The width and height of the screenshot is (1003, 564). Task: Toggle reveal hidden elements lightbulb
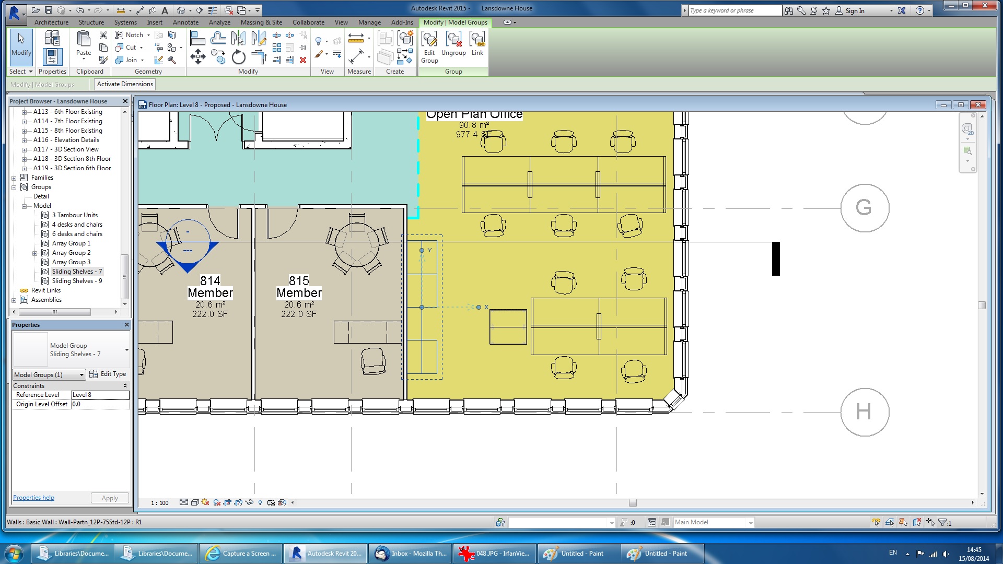point(260,502)
